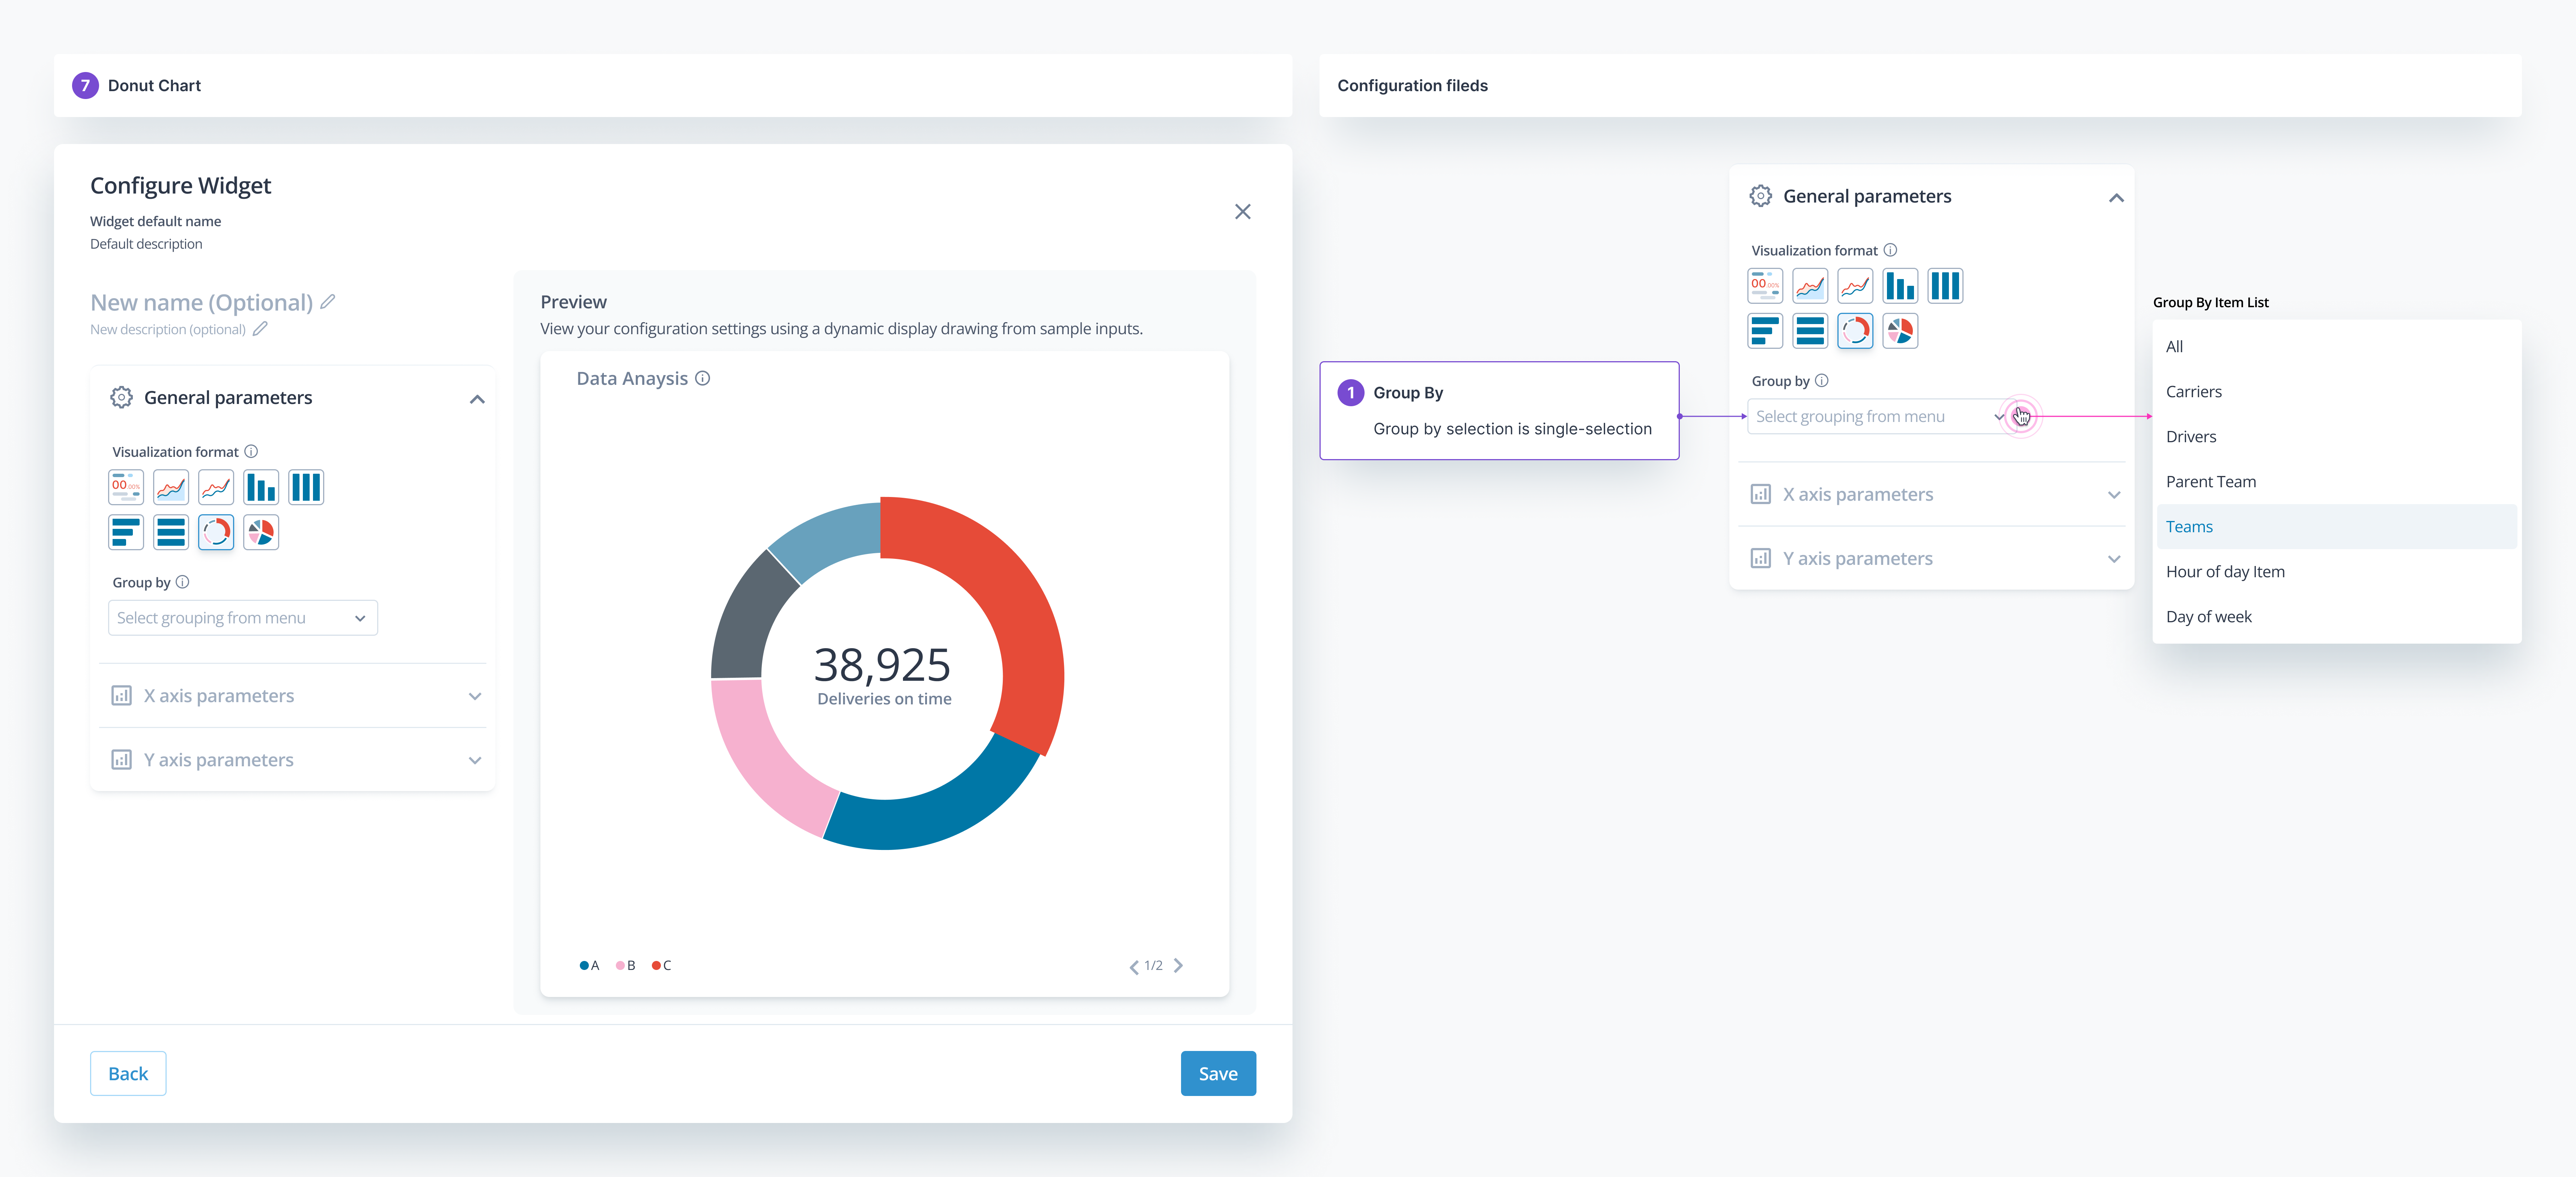Select area chart format in Configure Widget

point(171,488)
